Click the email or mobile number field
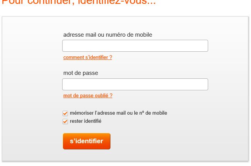The width and height of the screenshot is (251, 166). coord(135,46)
